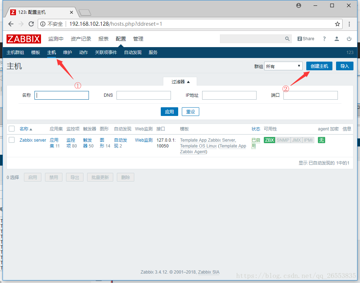Click the IPMI availability badge
This screenshot has width=360, height=283.
point(308,140)
